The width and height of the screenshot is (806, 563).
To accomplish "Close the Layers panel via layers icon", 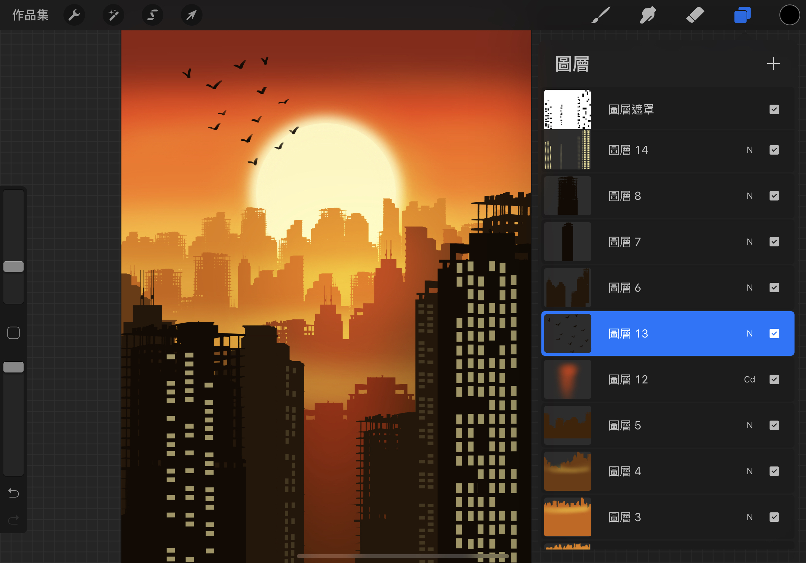I will click(x=742, y=15).
